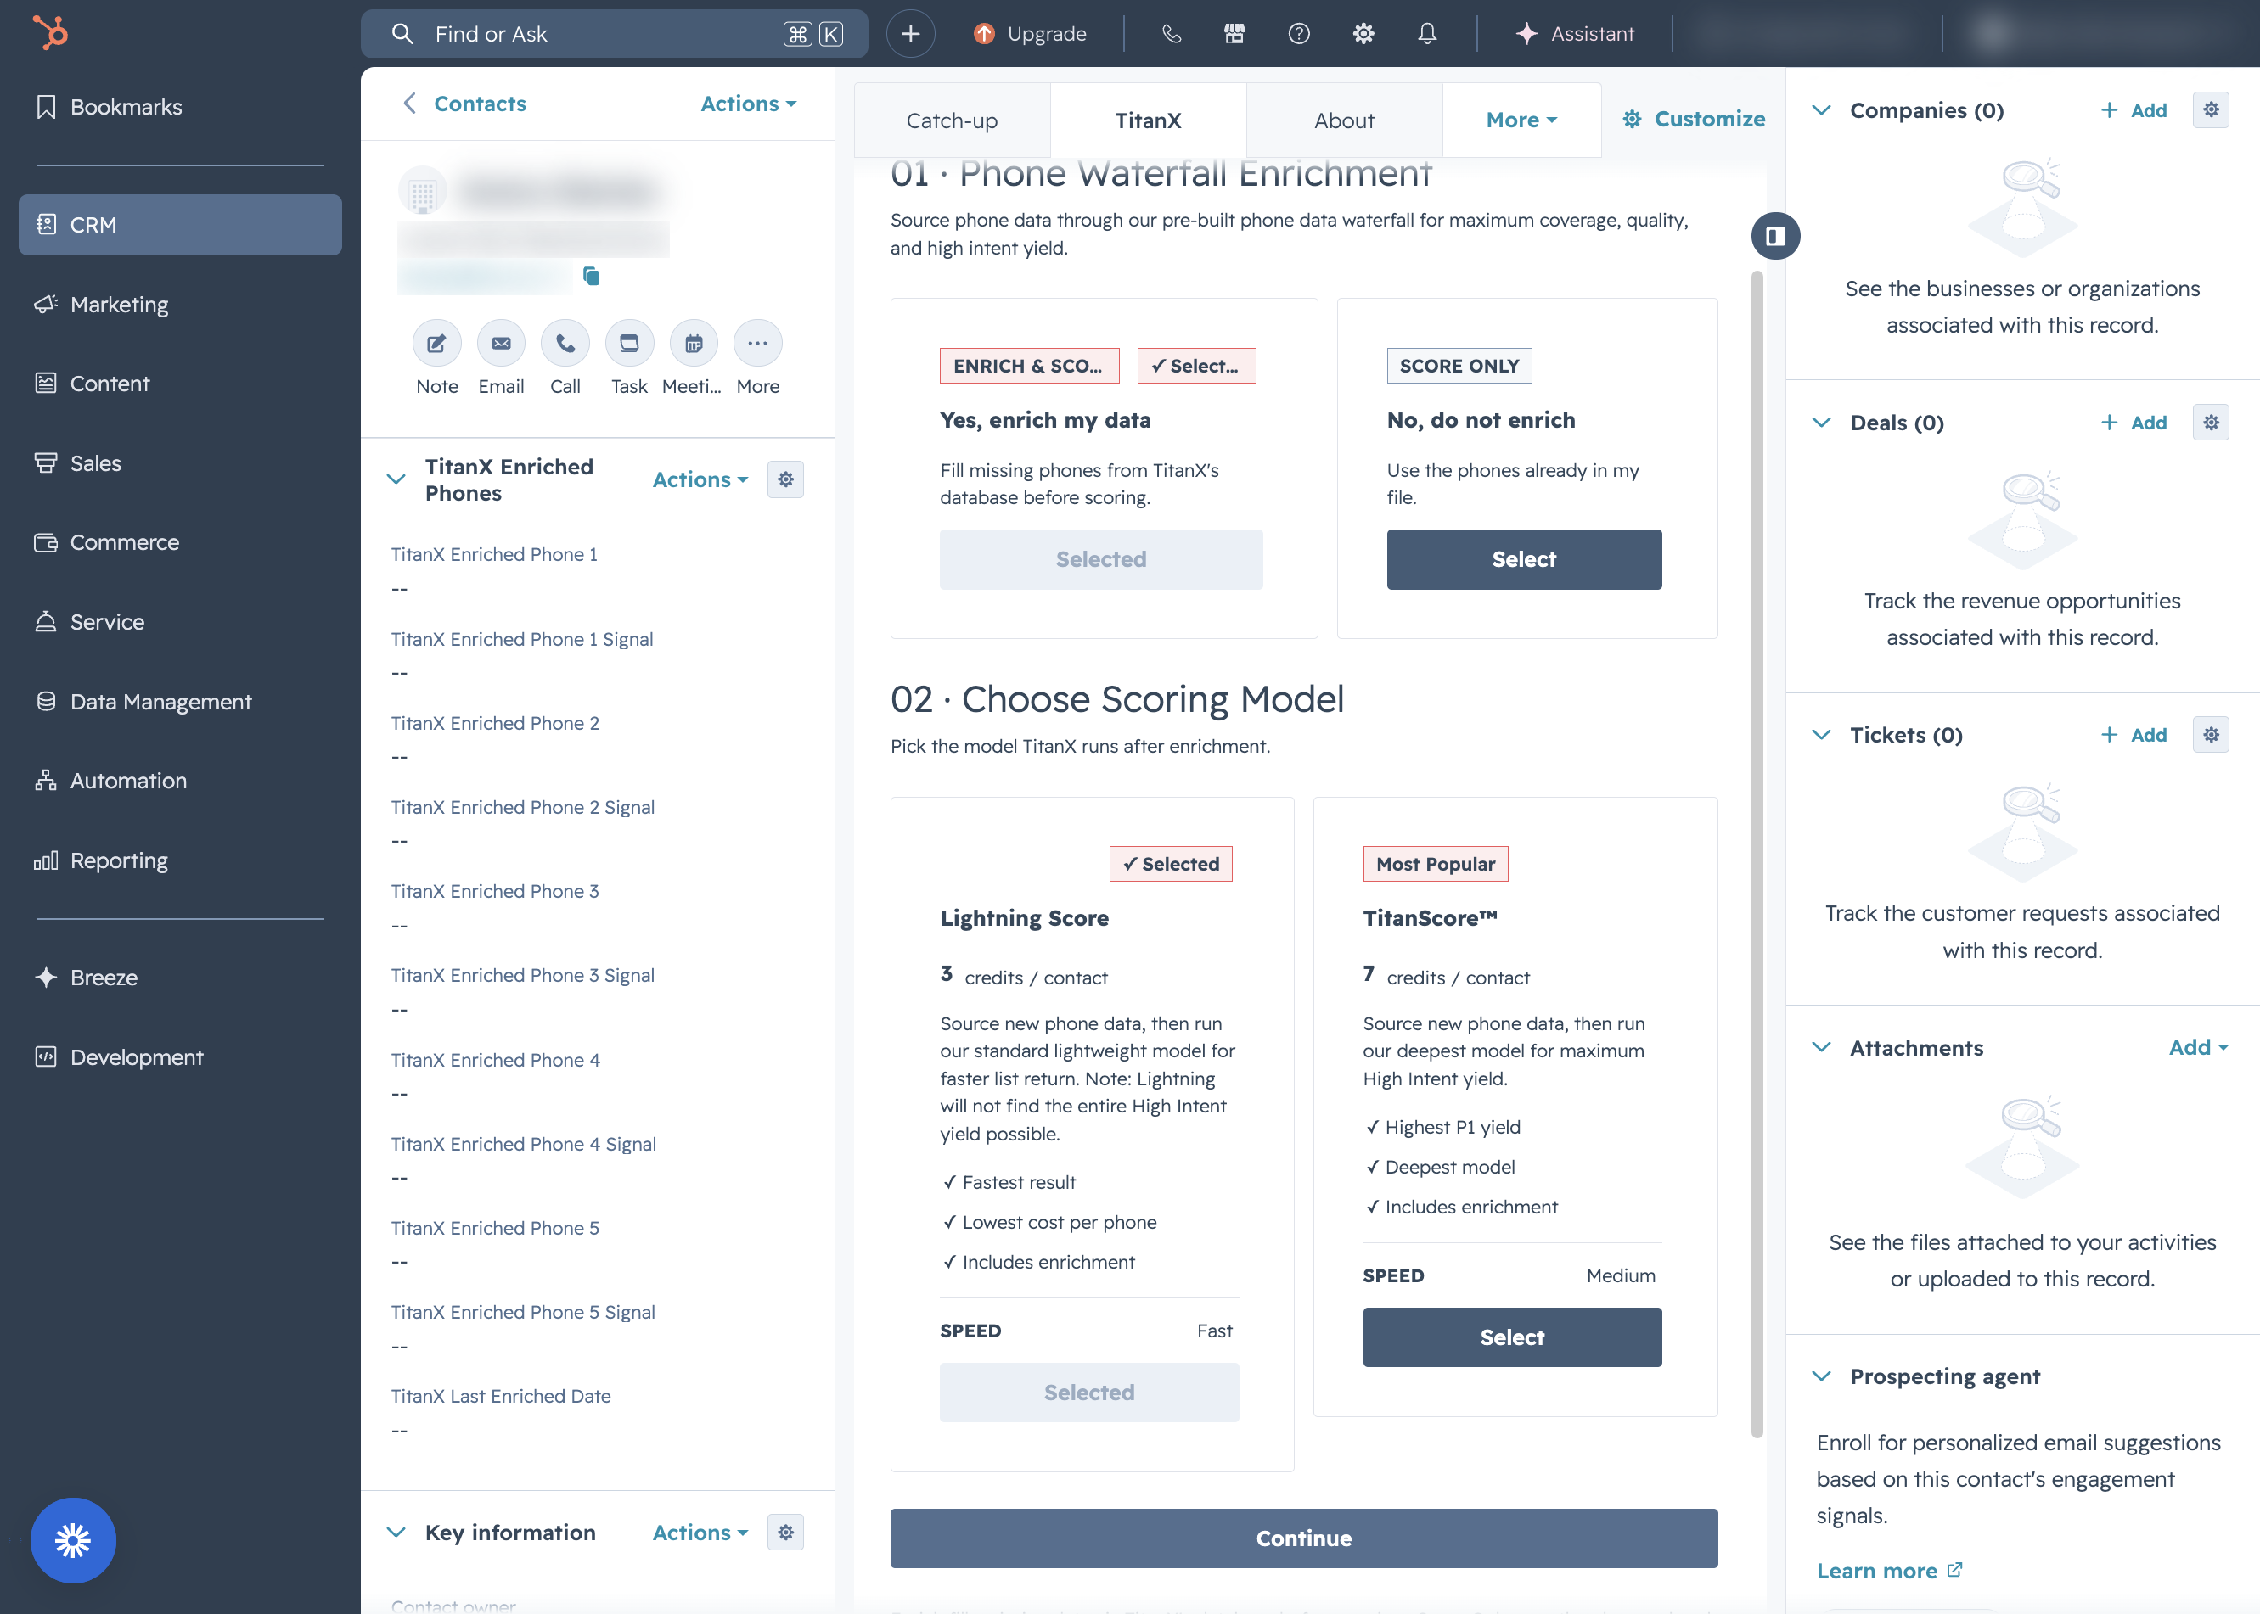2260x1614 pixels.
Task: Go back to Contacts list
Action: [464, 104]
